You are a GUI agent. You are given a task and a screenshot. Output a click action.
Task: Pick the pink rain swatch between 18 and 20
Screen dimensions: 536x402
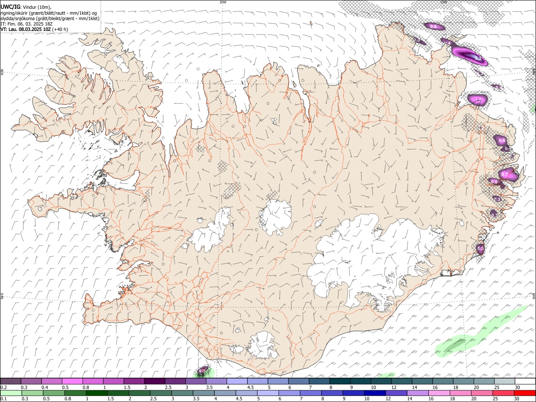pos(460,393)
